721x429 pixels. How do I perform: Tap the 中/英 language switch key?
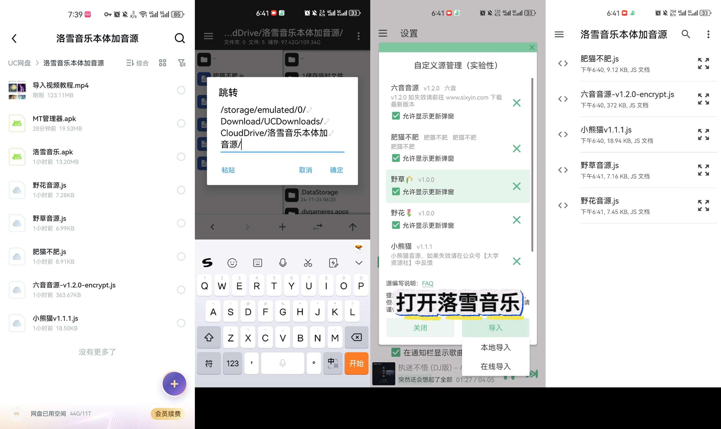point(333,363)
